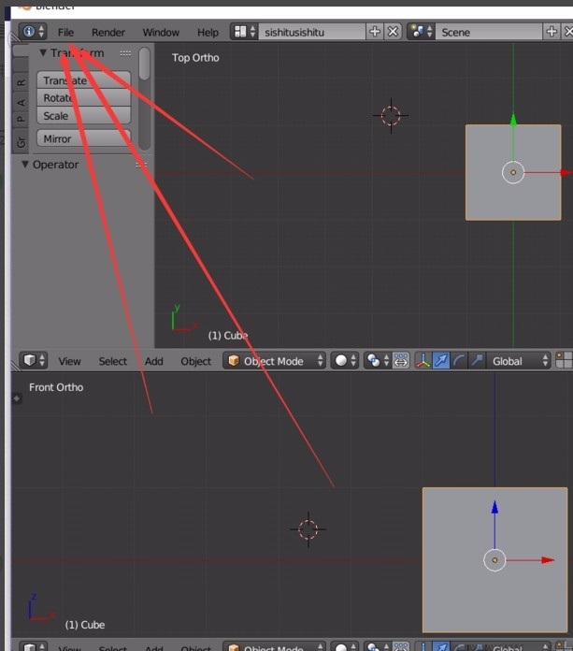
Task: Delete the sishitusishitu screen layout
Action: (393, 32)
